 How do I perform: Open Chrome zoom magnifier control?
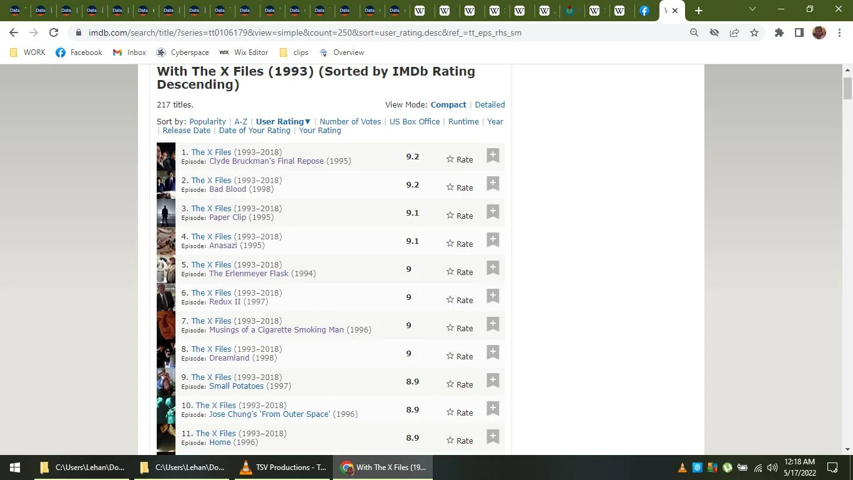tap(694, 32)
